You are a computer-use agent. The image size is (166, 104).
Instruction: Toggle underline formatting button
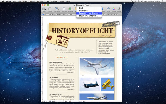click(104, 14)
